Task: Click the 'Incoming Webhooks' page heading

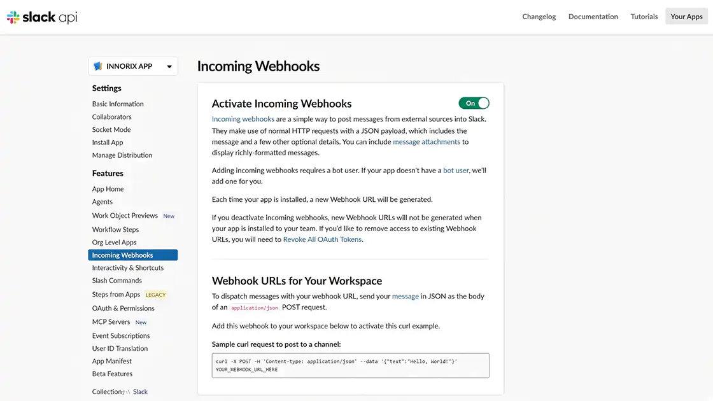Action: click(x=258, y=66)
